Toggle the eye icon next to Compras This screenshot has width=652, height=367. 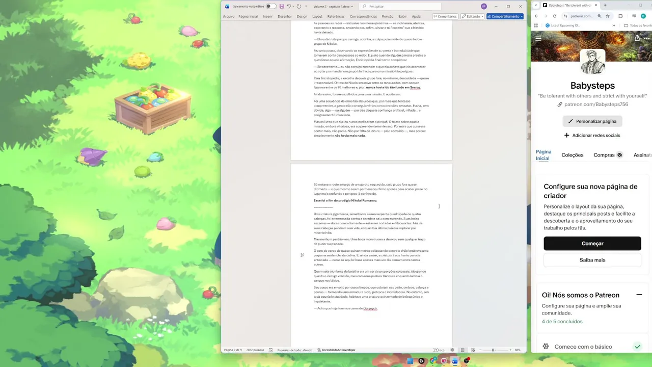[619, 155]
